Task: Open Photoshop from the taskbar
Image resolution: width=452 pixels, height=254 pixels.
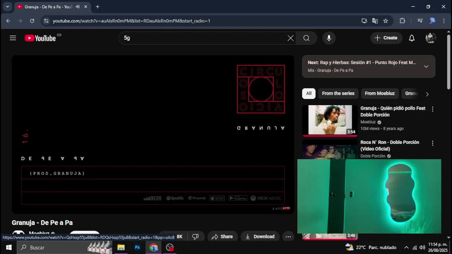Action: tap(137, 247)
